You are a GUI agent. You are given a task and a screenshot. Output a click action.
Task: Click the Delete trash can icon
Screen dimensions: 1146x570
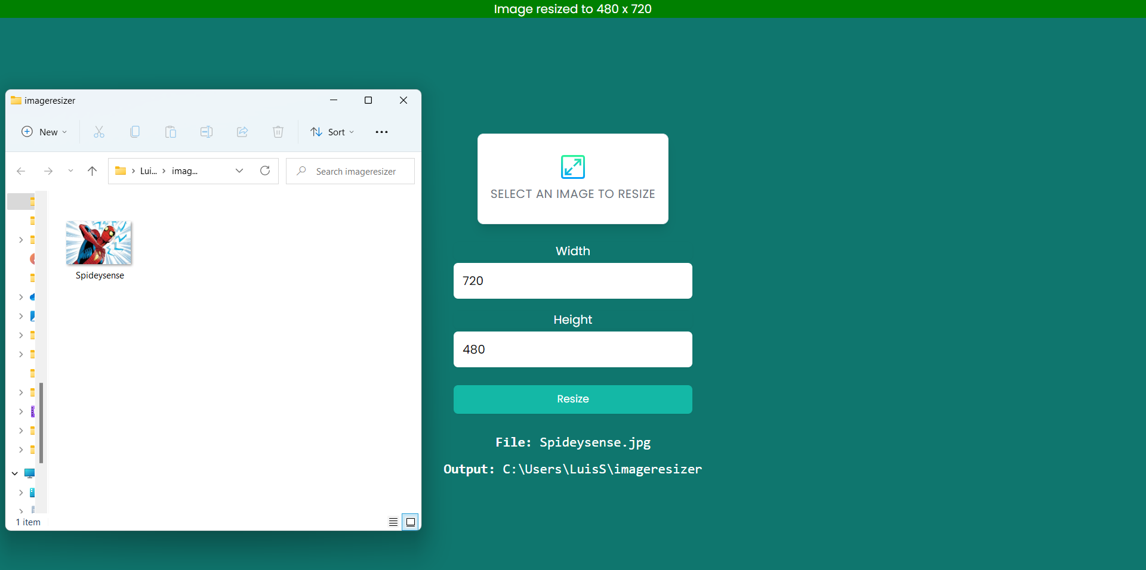[278, 132]
